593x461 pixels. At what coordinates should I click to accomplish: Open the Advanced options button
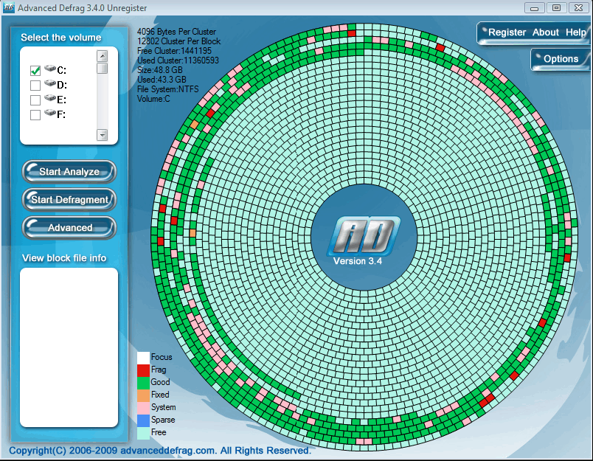click(69, 228)
